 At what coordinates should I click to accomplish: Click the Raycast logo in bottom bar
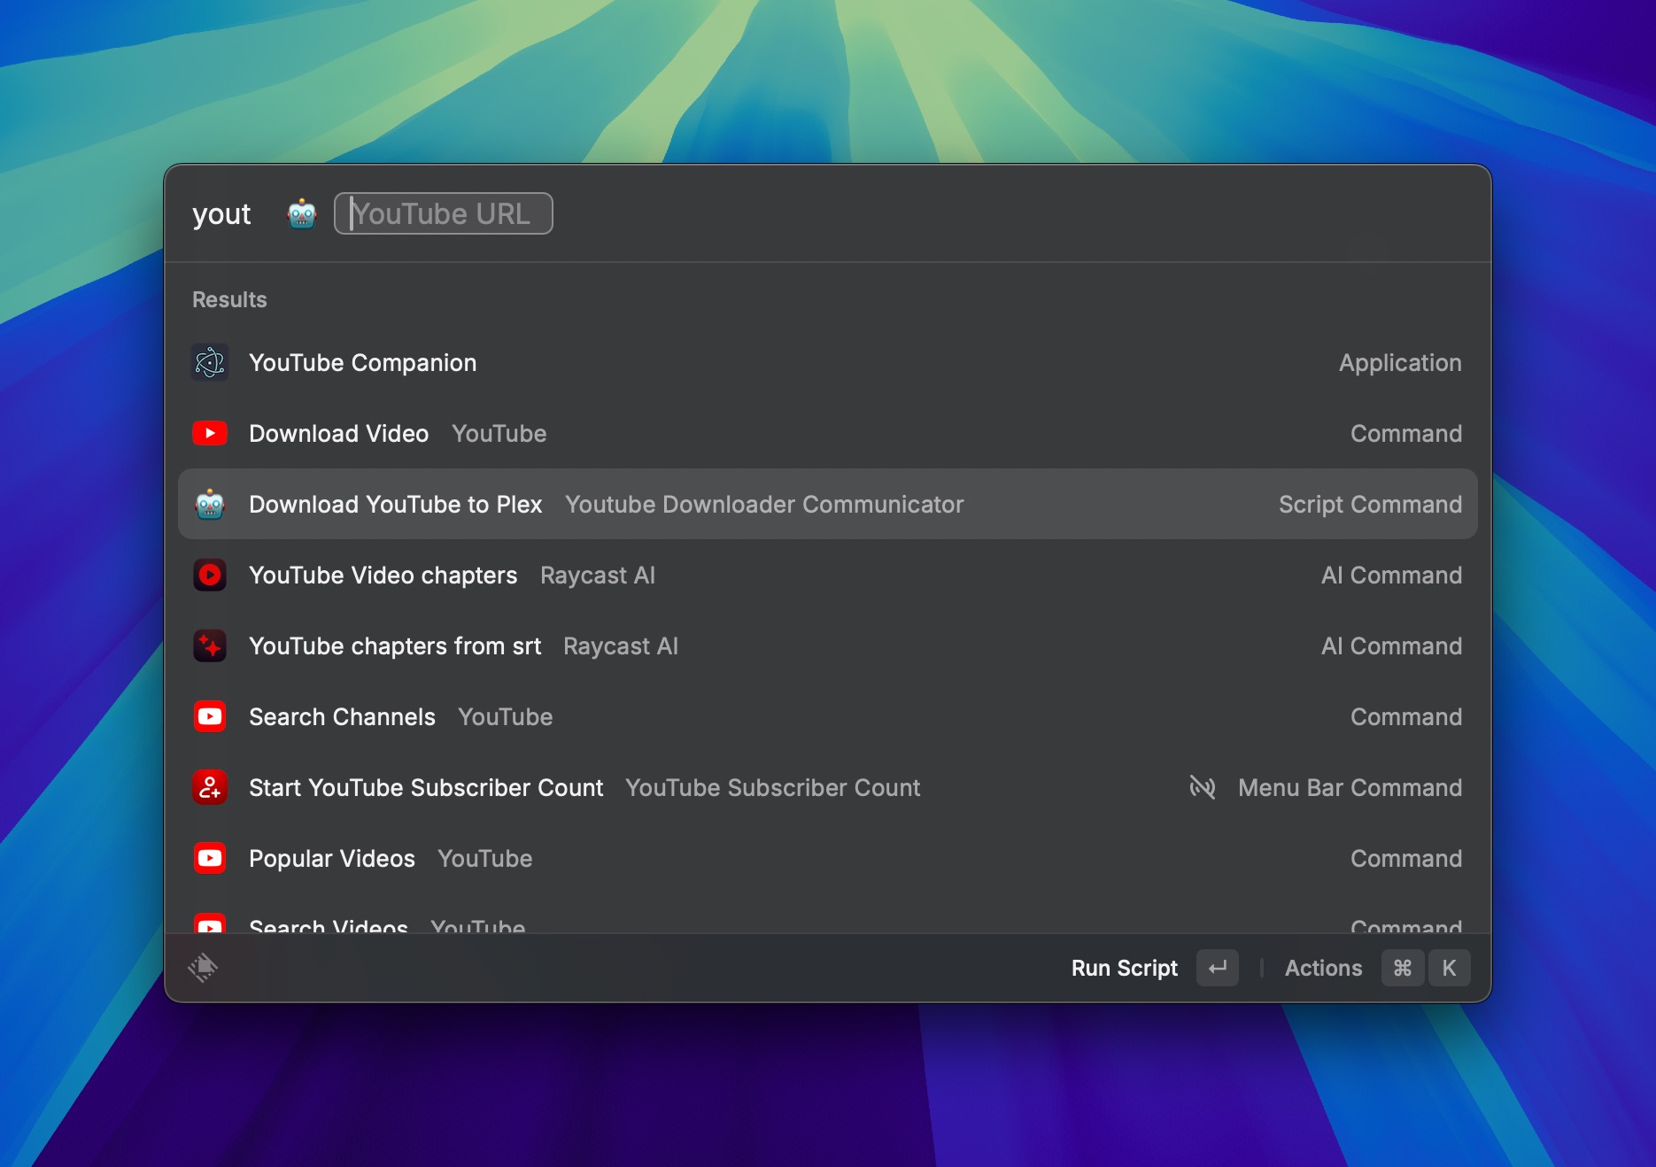pos(203,967)
